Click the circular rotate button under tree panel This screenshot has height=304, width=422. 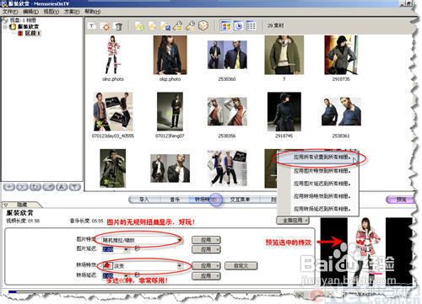click(x=35, y=187)
